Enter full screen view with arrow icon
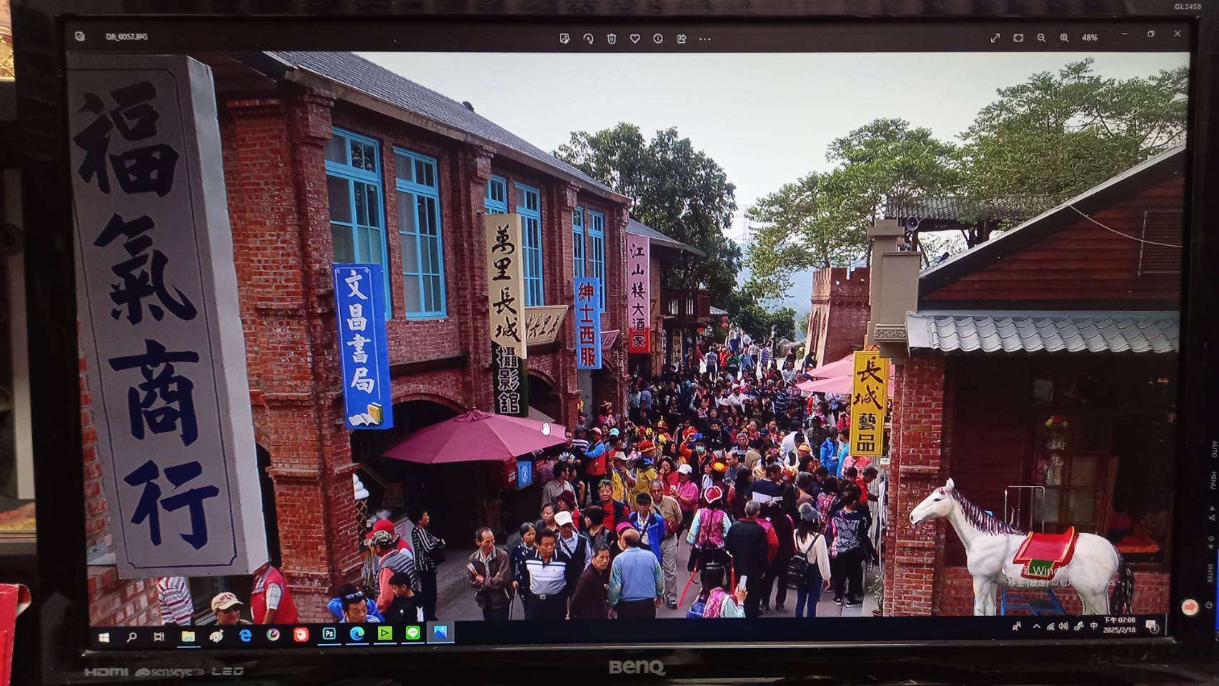1219x686 pixels. point(995,38)
